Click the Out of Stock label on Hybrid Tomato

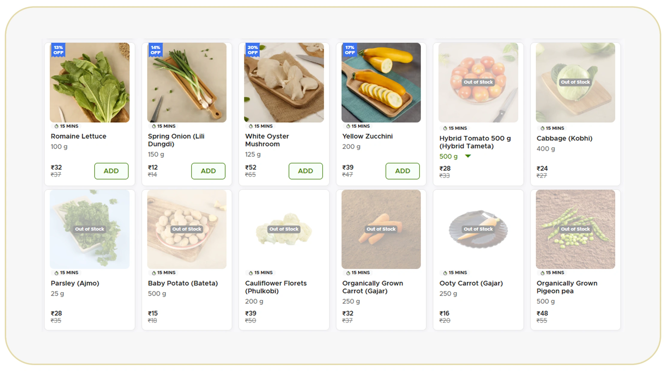[478, 82]
